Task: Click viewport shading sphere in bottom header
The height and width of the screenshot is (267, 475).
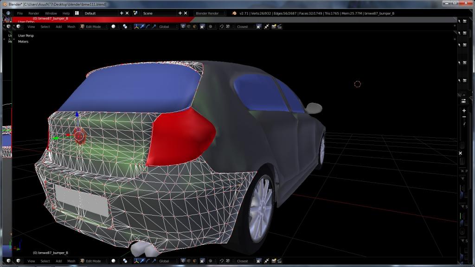Action: [113, 261]
